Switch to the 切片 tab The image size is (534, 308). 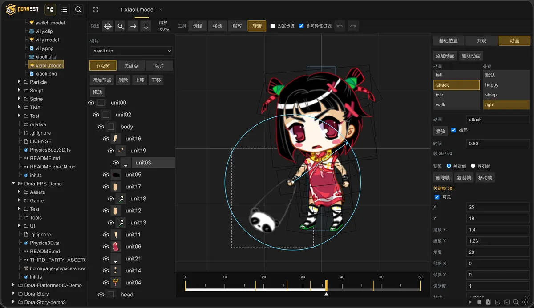pos(159,66)
